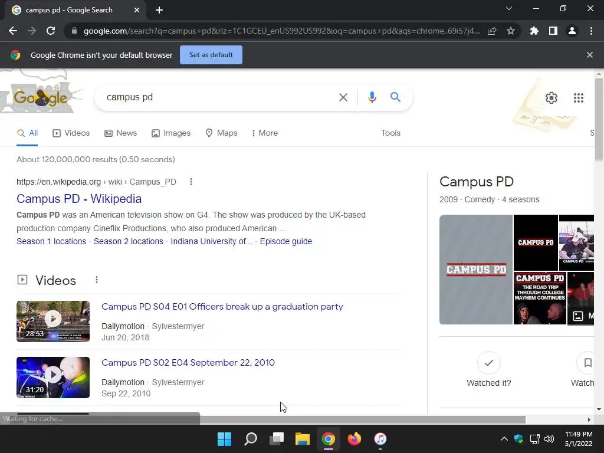Click into the campus pd search field
Screen dimensions: 604x453
click(219, 97)
